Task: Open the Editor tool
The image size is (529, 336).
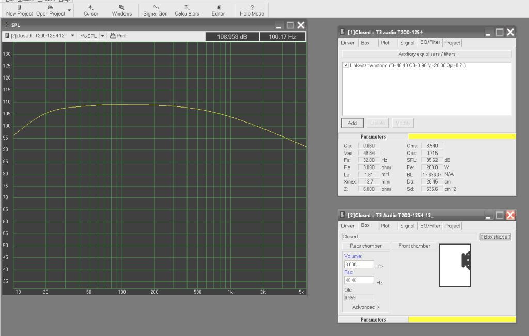Action: [x=218, y=10]
